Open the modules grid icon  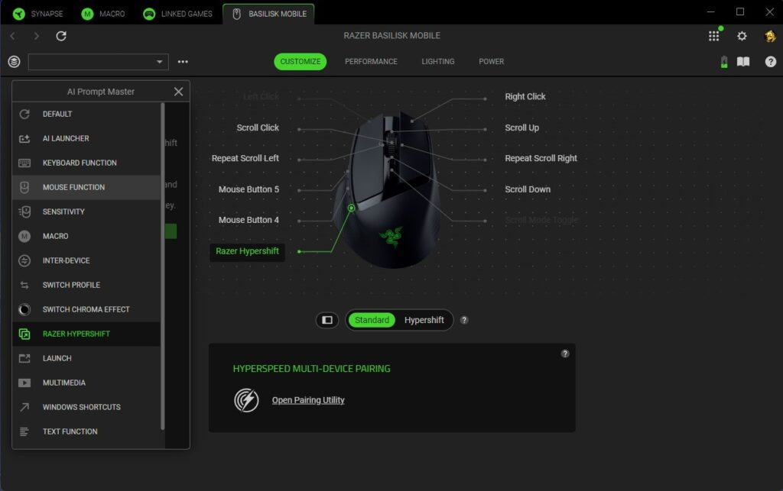tap(714, 36)
